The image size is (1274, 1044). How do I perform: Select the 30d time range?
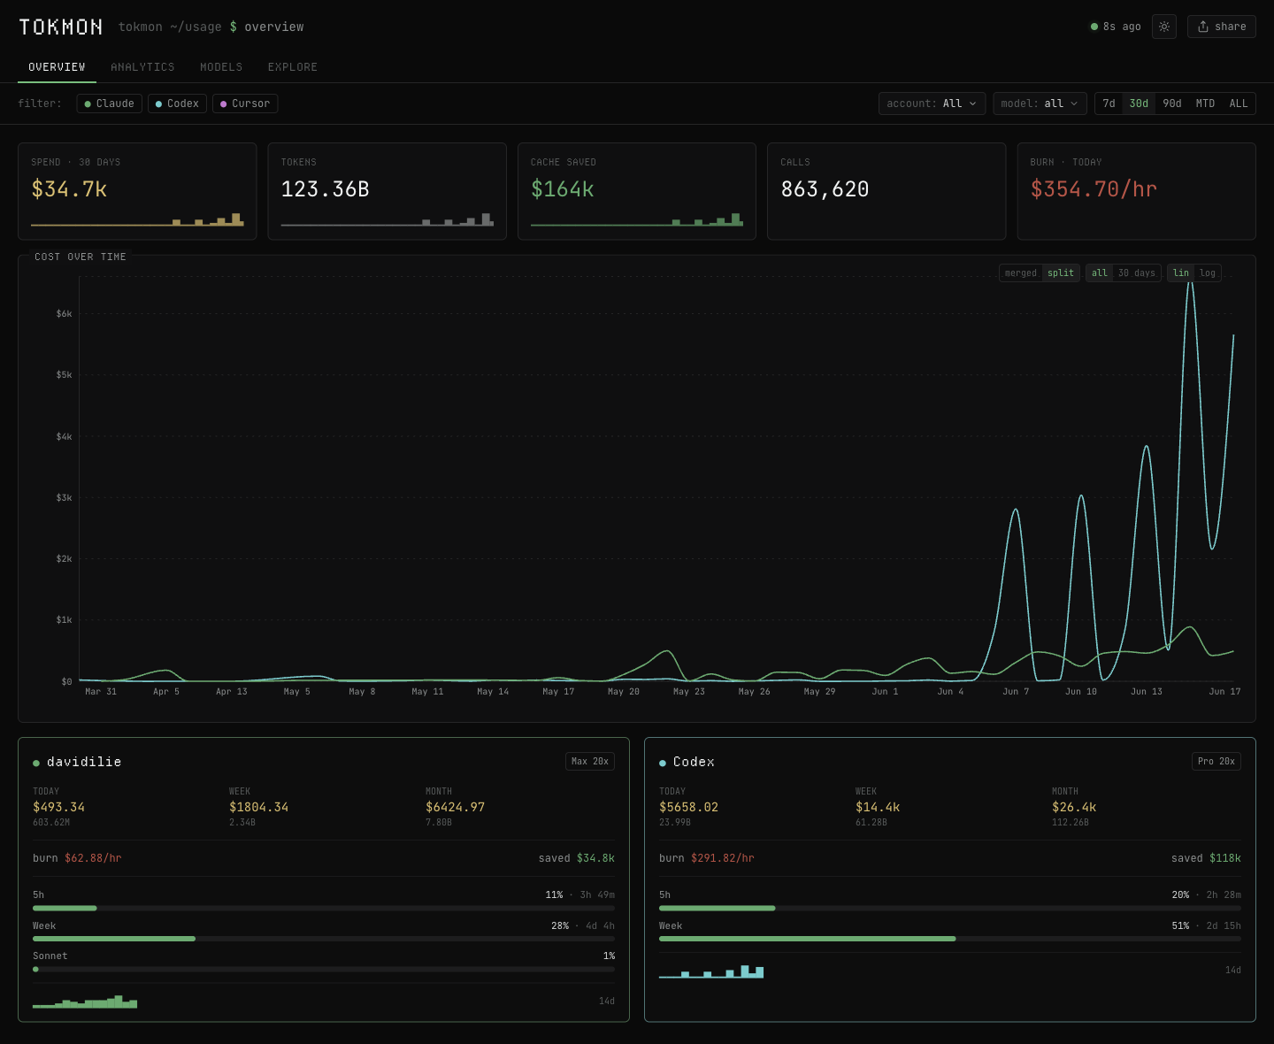1139,104
